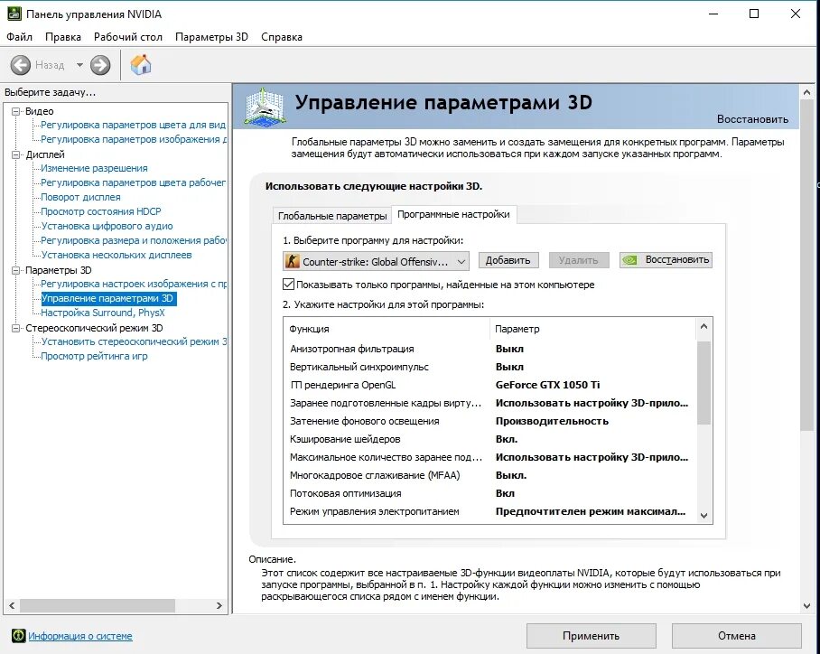Select 'Установка нескольких дисплеев' tree item
Viewport: 820px width, 654px height.
(116, 256)
